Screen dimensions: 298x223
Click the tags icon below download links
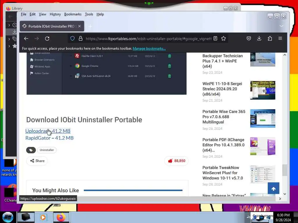click(31, 150)
